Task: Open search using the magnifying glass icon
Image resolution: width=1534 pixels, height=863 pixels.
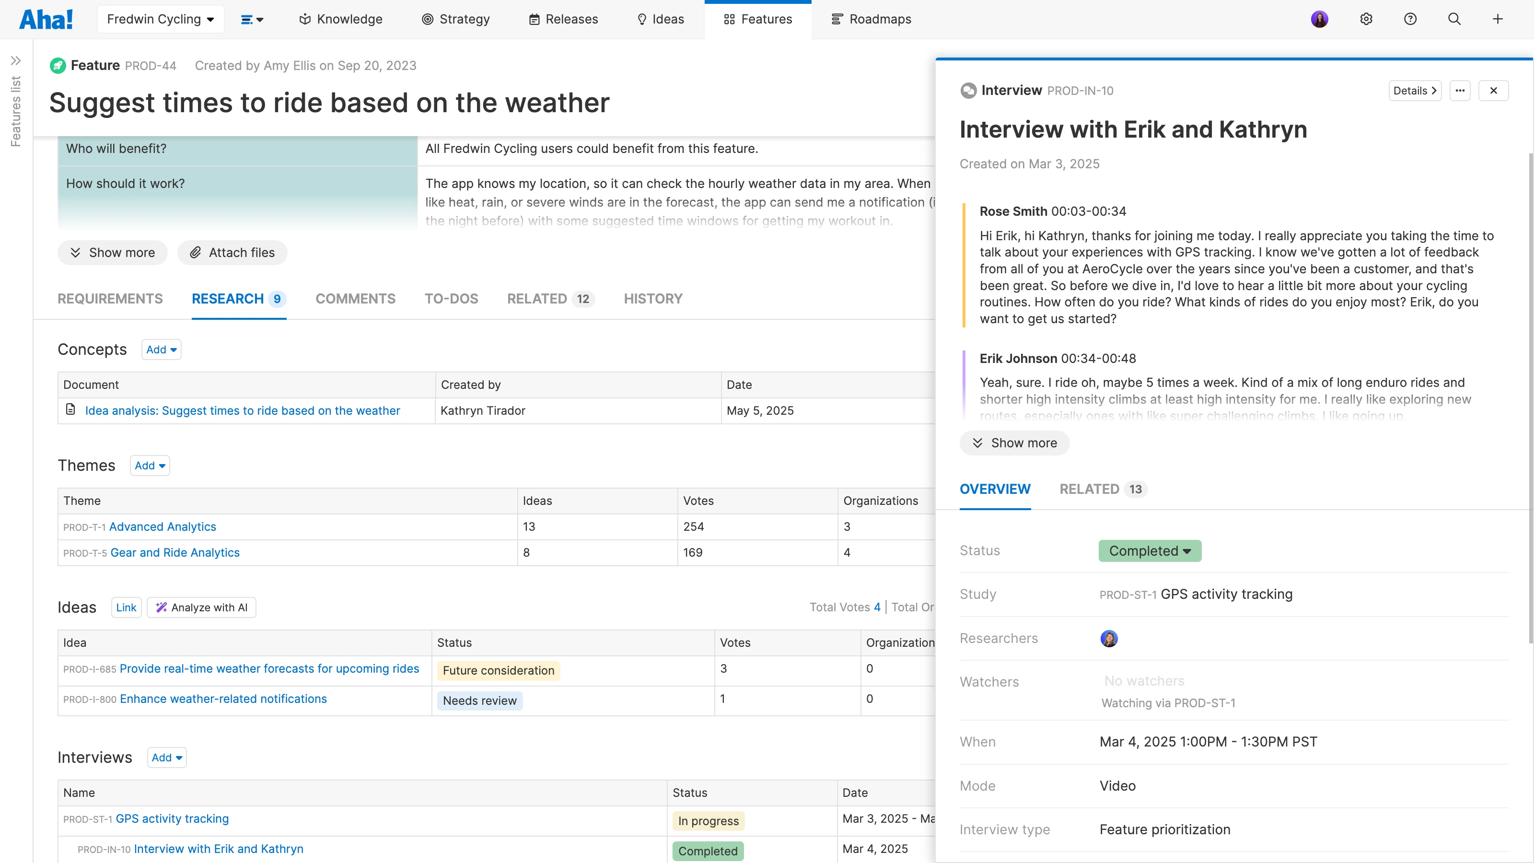Action: [x=1454, y=19]
